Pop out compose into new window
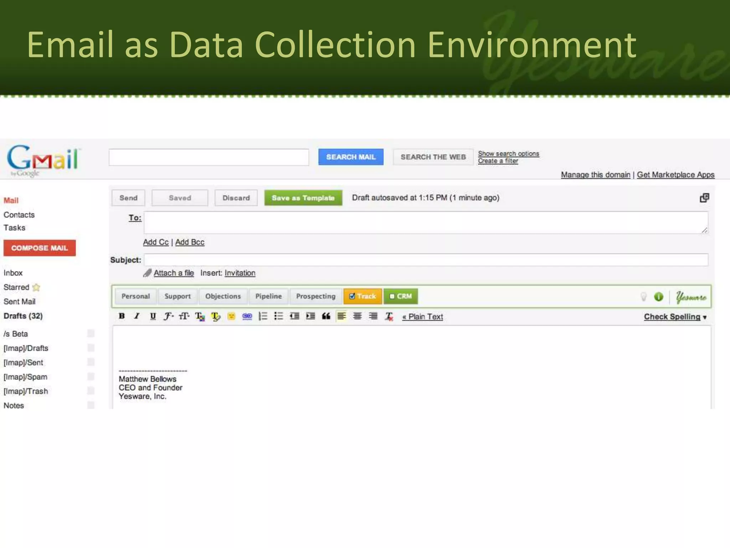Image resolution: width=730 pixels, height=548 pixels. 704,198
